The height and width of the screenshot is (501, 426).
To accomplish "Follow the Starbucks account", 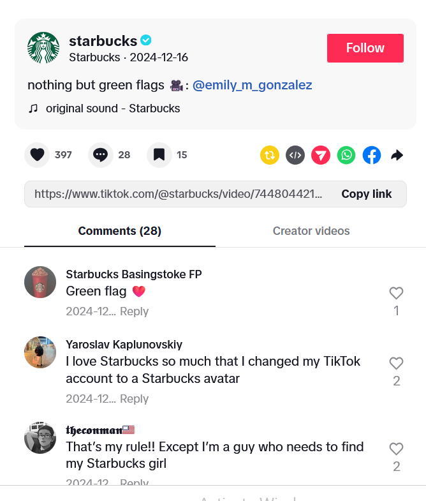I will (x=365, y=48).
